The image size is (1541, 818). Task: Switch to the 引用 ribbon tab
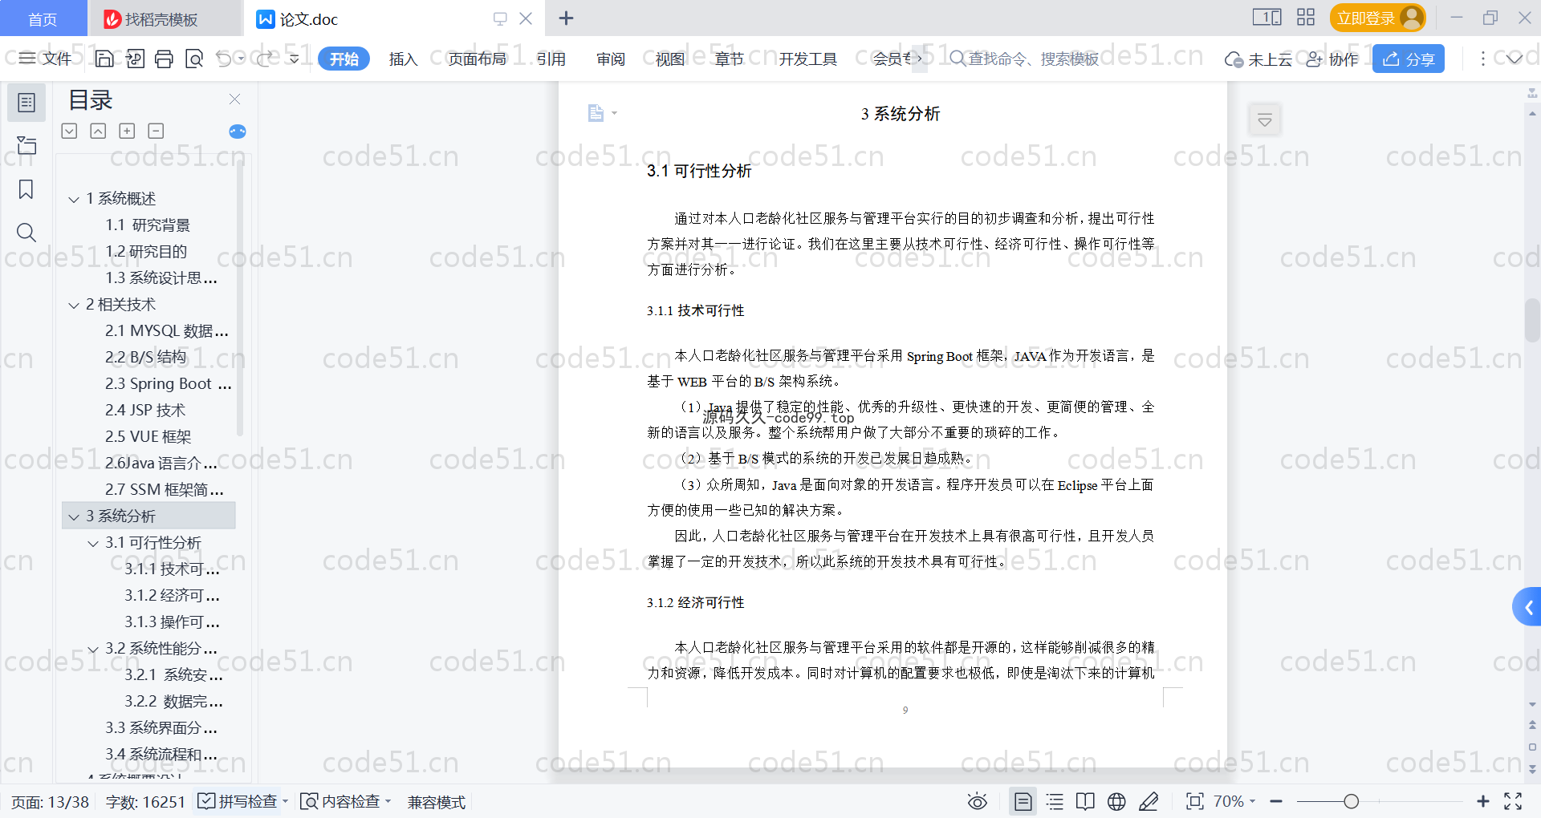point(551,59)
